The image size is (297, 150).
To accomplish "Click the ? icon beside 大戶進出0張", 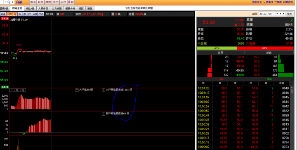I will point(77,90).
